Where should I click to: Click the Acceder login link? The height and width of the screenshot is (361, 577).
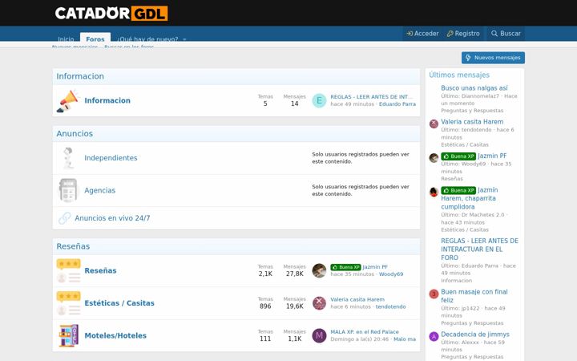coord(422,34)
